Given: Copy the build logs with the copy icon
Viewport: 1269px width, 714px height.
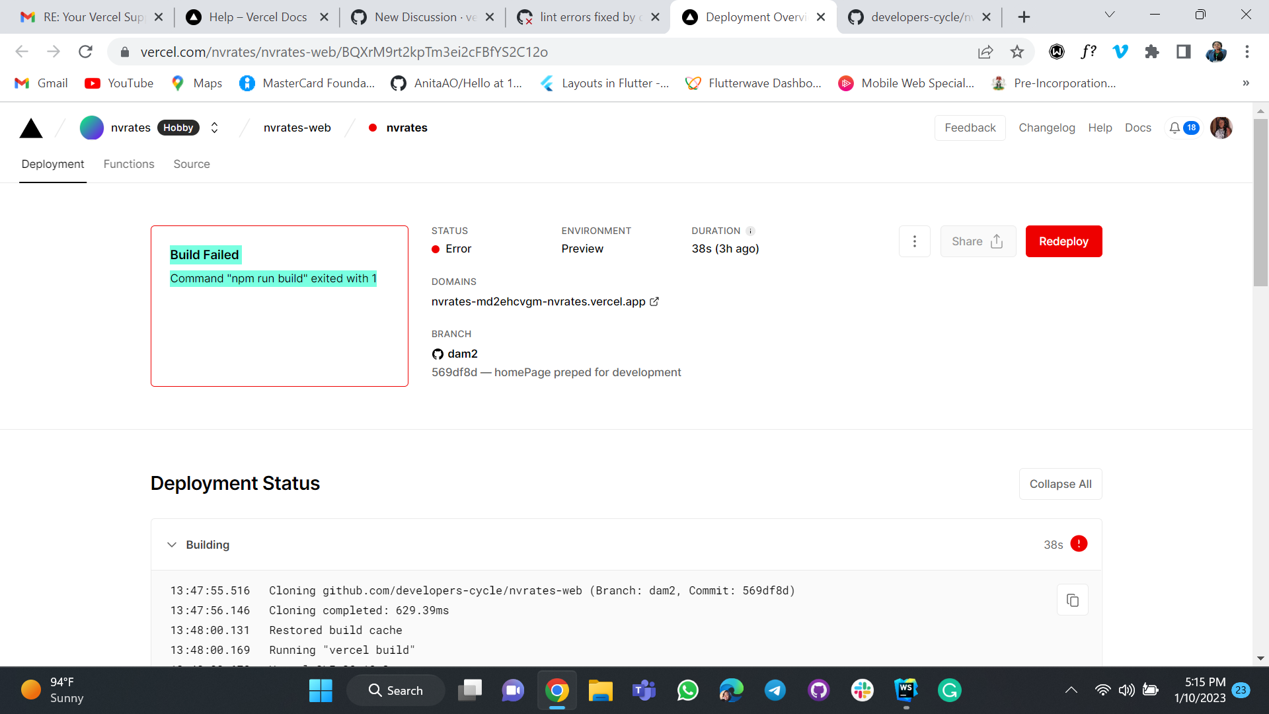Looking at the screenshot, I should click(x=1072, y=600).
